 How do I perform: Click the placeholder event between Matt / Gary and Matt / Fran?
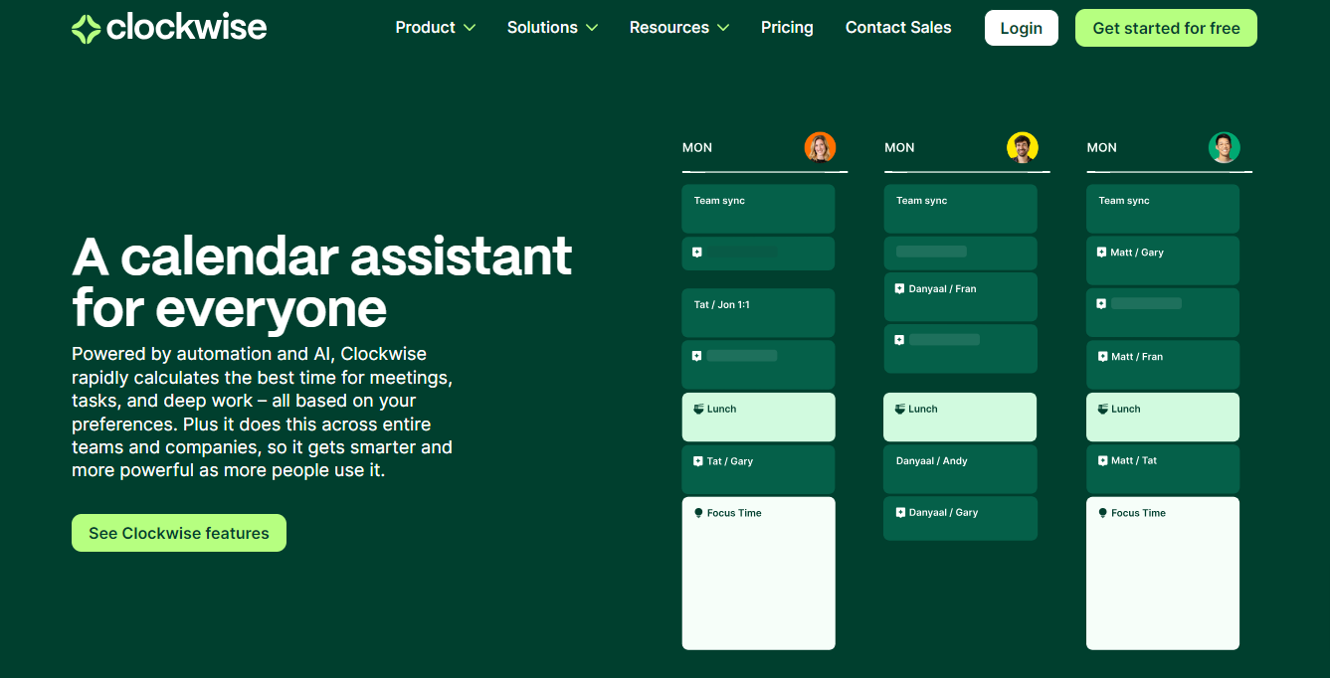(x=1163, y=312)
